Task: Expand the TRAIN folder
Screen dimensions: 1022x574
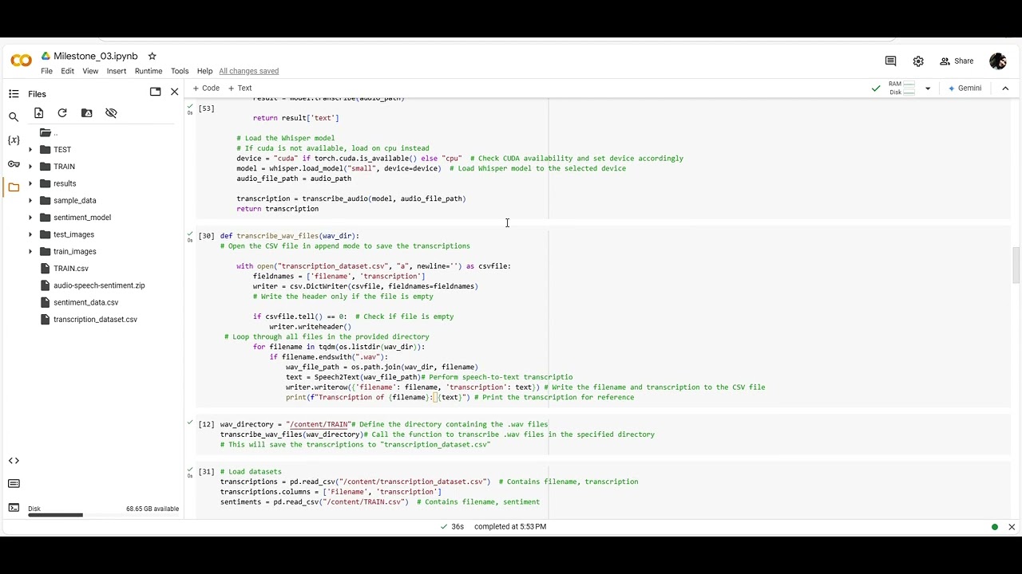Action: click(x=30, y=167)
